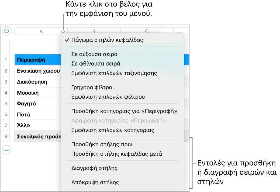Select row 1 header number

(6, 60)
